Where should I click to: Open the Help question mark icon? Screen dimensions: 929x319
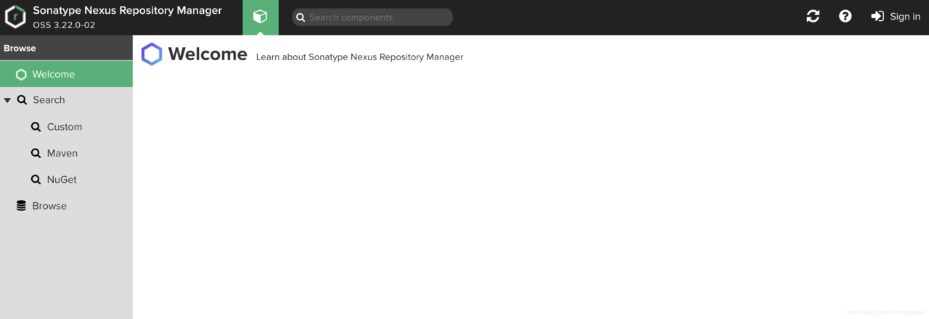pyautogui.click(x=845, y=17)
